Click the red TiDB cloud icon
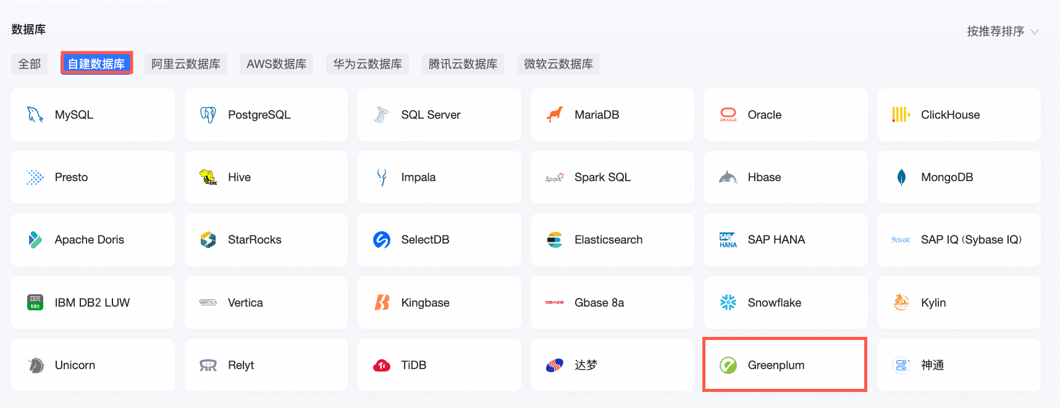 382,365
